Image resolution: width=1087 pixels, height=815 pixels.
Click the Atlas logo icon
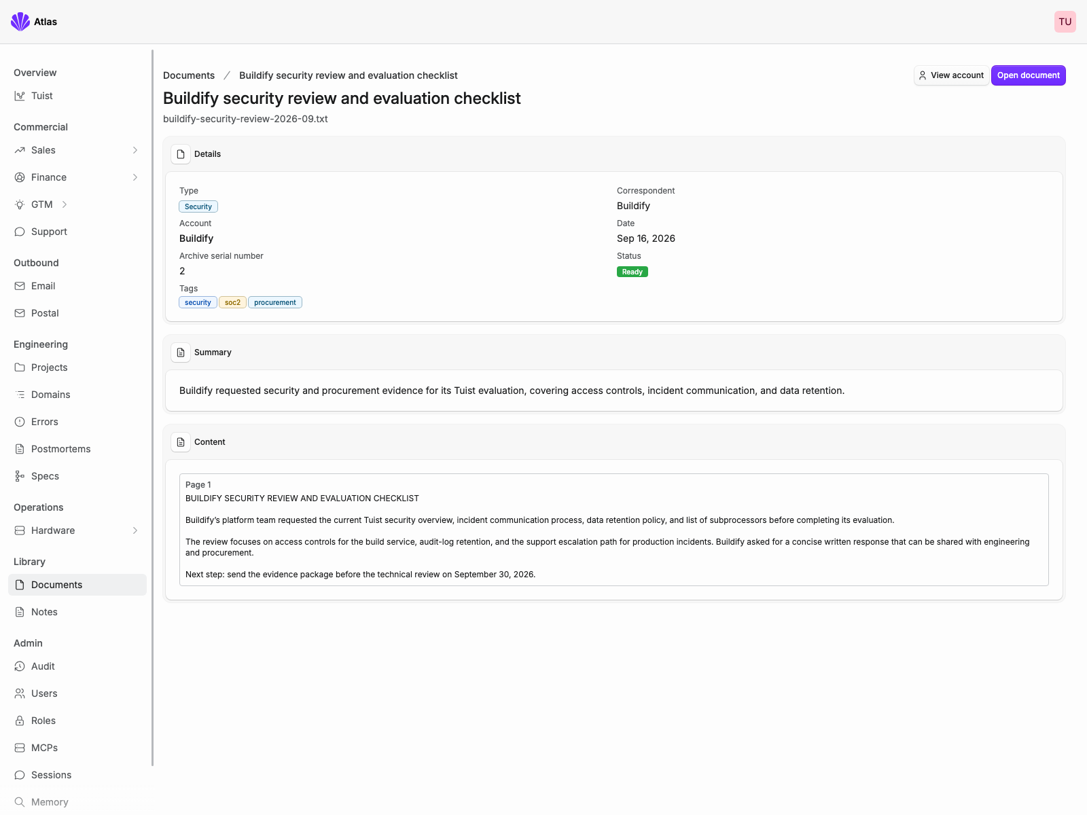20,22
